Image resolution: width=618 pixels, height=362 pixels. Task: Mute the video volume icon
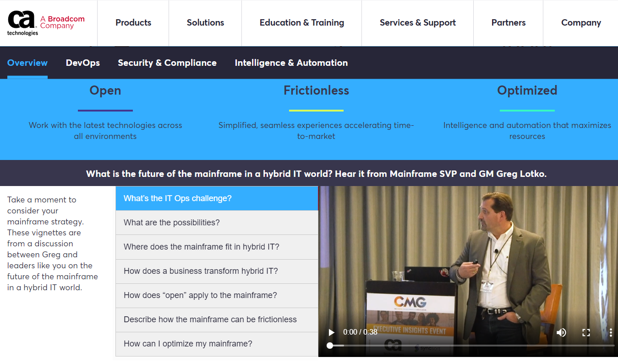point(561,332)
